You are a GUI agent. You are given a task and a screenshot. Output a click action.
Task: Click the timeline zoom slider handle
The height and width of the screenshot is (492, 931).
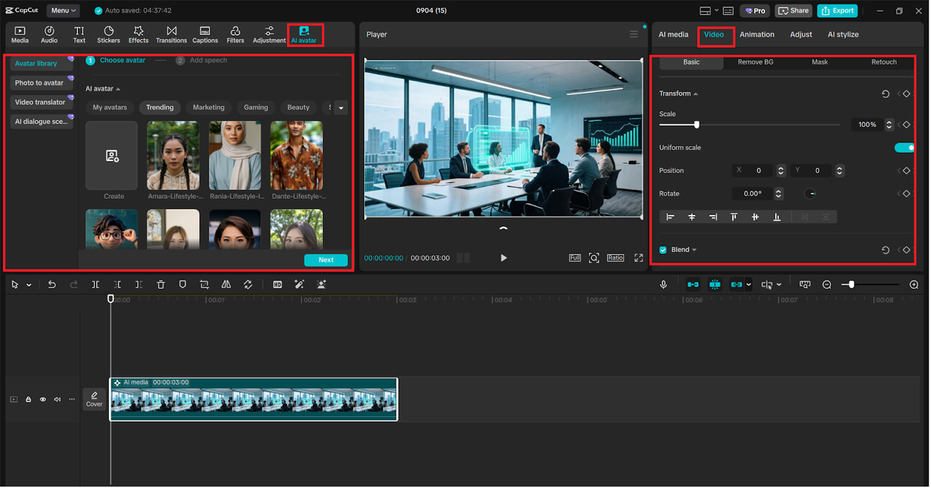tap(852, 285)
